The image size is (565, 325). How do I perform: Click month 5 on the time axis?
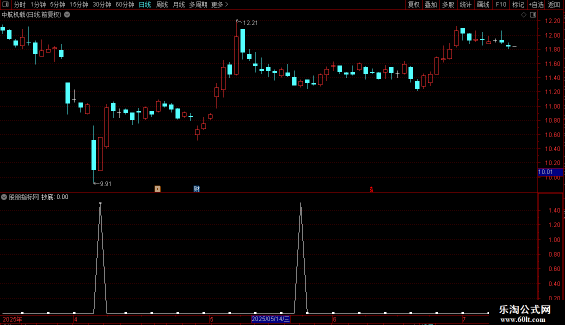[212, 319]
